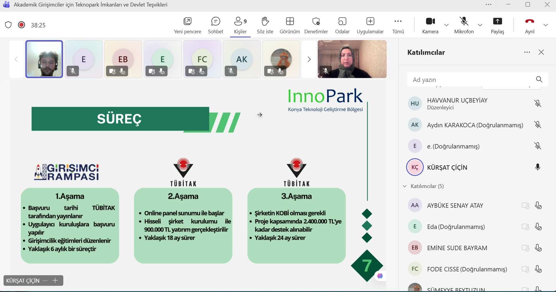Image resolution: width=556 pixels, height=292 pixels.
Task: Click the plus zoom control beside KÜRŞAT ÇİÇİN
Action: point(55,281)
